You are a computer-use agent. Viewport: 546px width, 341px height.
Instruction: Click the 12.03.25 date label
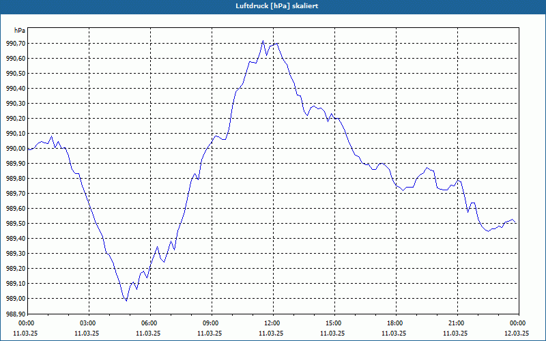[517, 333]
